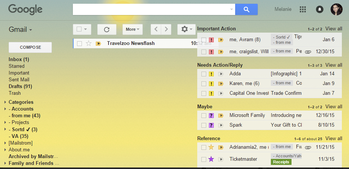349x169 pixels.
Task: Click attachment paperclip on Adrianamia2 row
Action: click(x=308, y=147)
